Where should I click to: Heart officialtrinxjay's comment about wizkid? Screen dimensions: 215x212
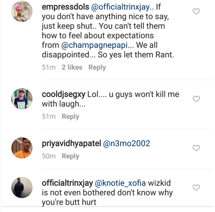coord(196,187)
